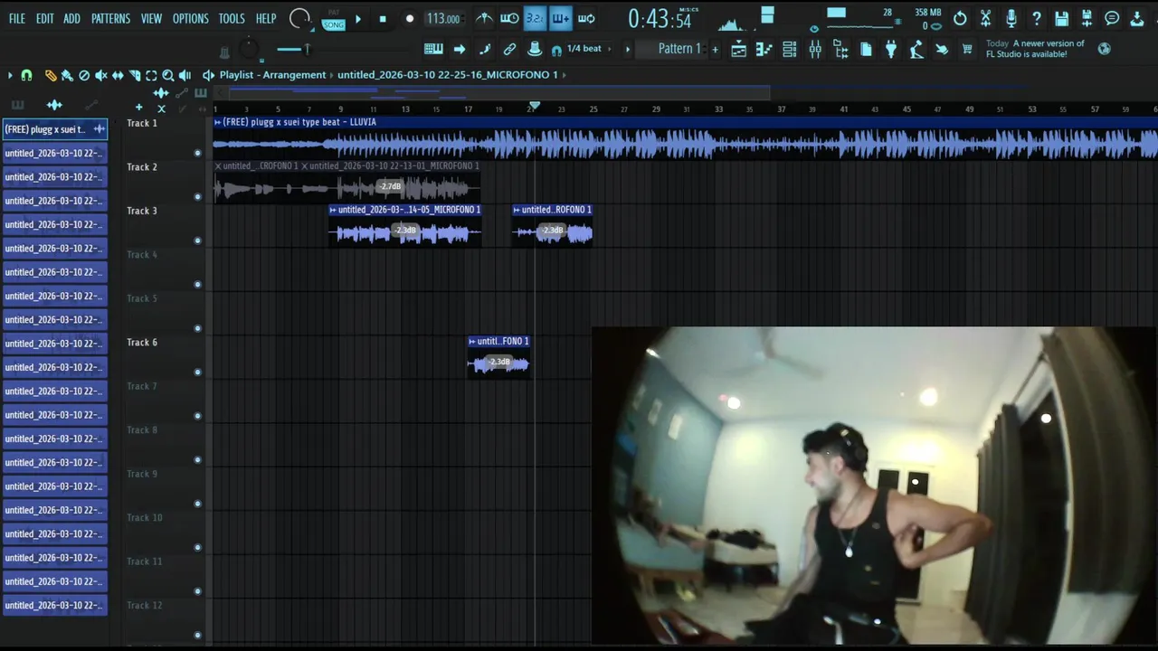Open playlist options menu arrow
1158x651 pixels.
(10, 75)
